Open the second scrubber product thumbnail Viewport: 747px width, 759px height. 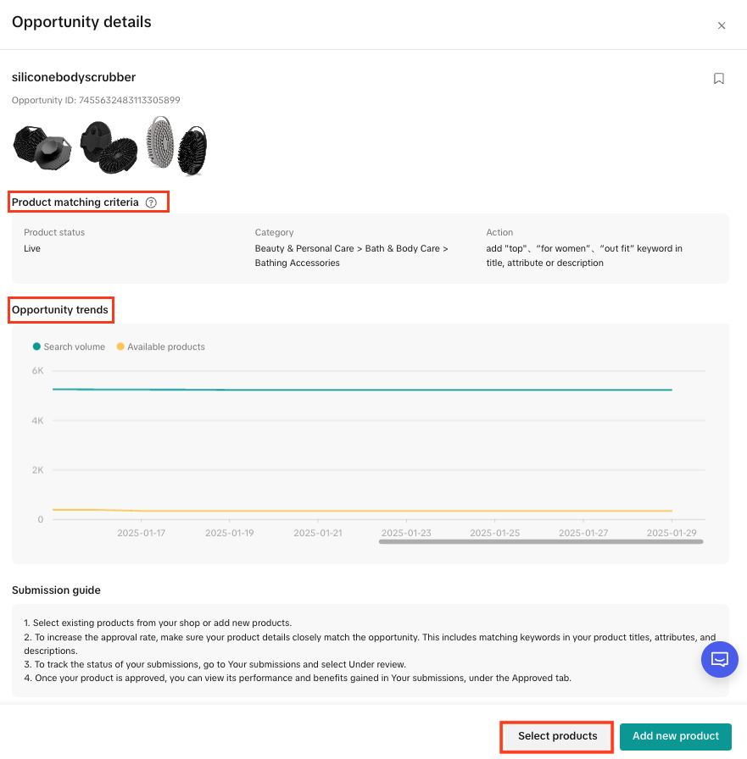(109, 147)
